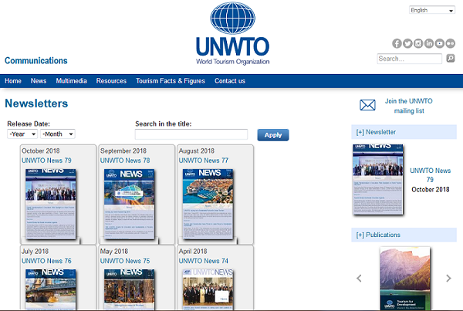The width and height of the screenshot is (463, 311).
Task: Open the UNWTO News 77 link
Action: click(x=204, y=161)
